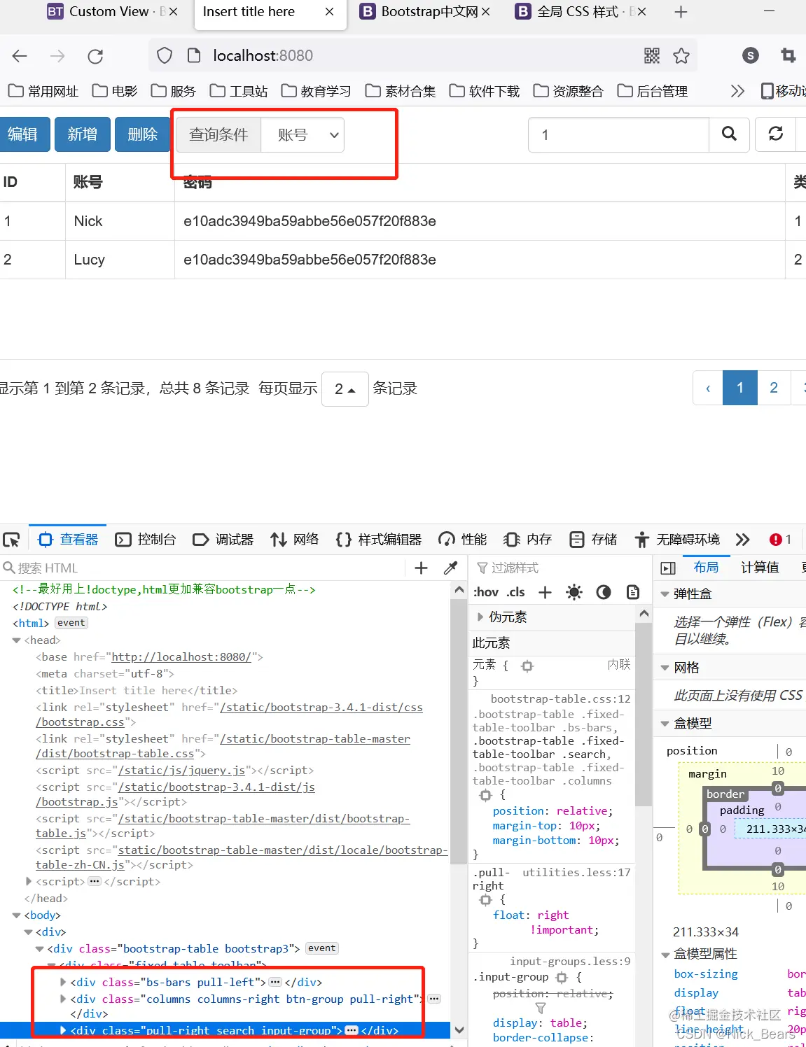Collapse the head node in the inspector
This screenshot has width=806, height=1047.
[x=16, y=640]
